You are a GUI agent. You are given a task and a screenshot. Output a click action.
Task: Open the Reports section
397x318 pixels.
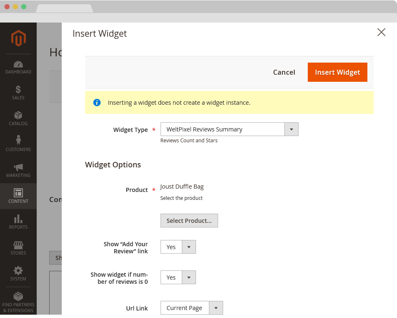[18, 222]
